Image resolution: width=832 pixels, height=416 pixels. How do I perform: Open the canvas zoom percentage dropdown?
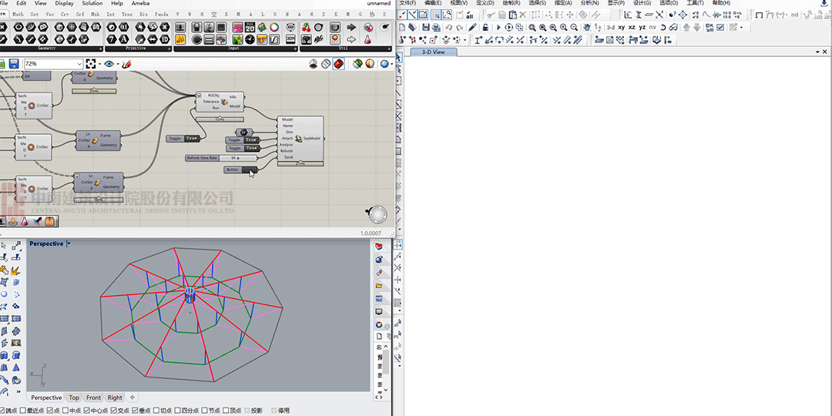(79, 64)
